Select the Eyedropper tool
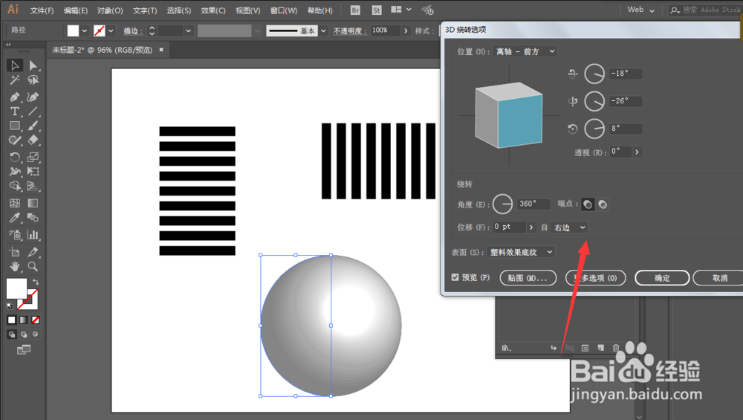 coord(15,218)
